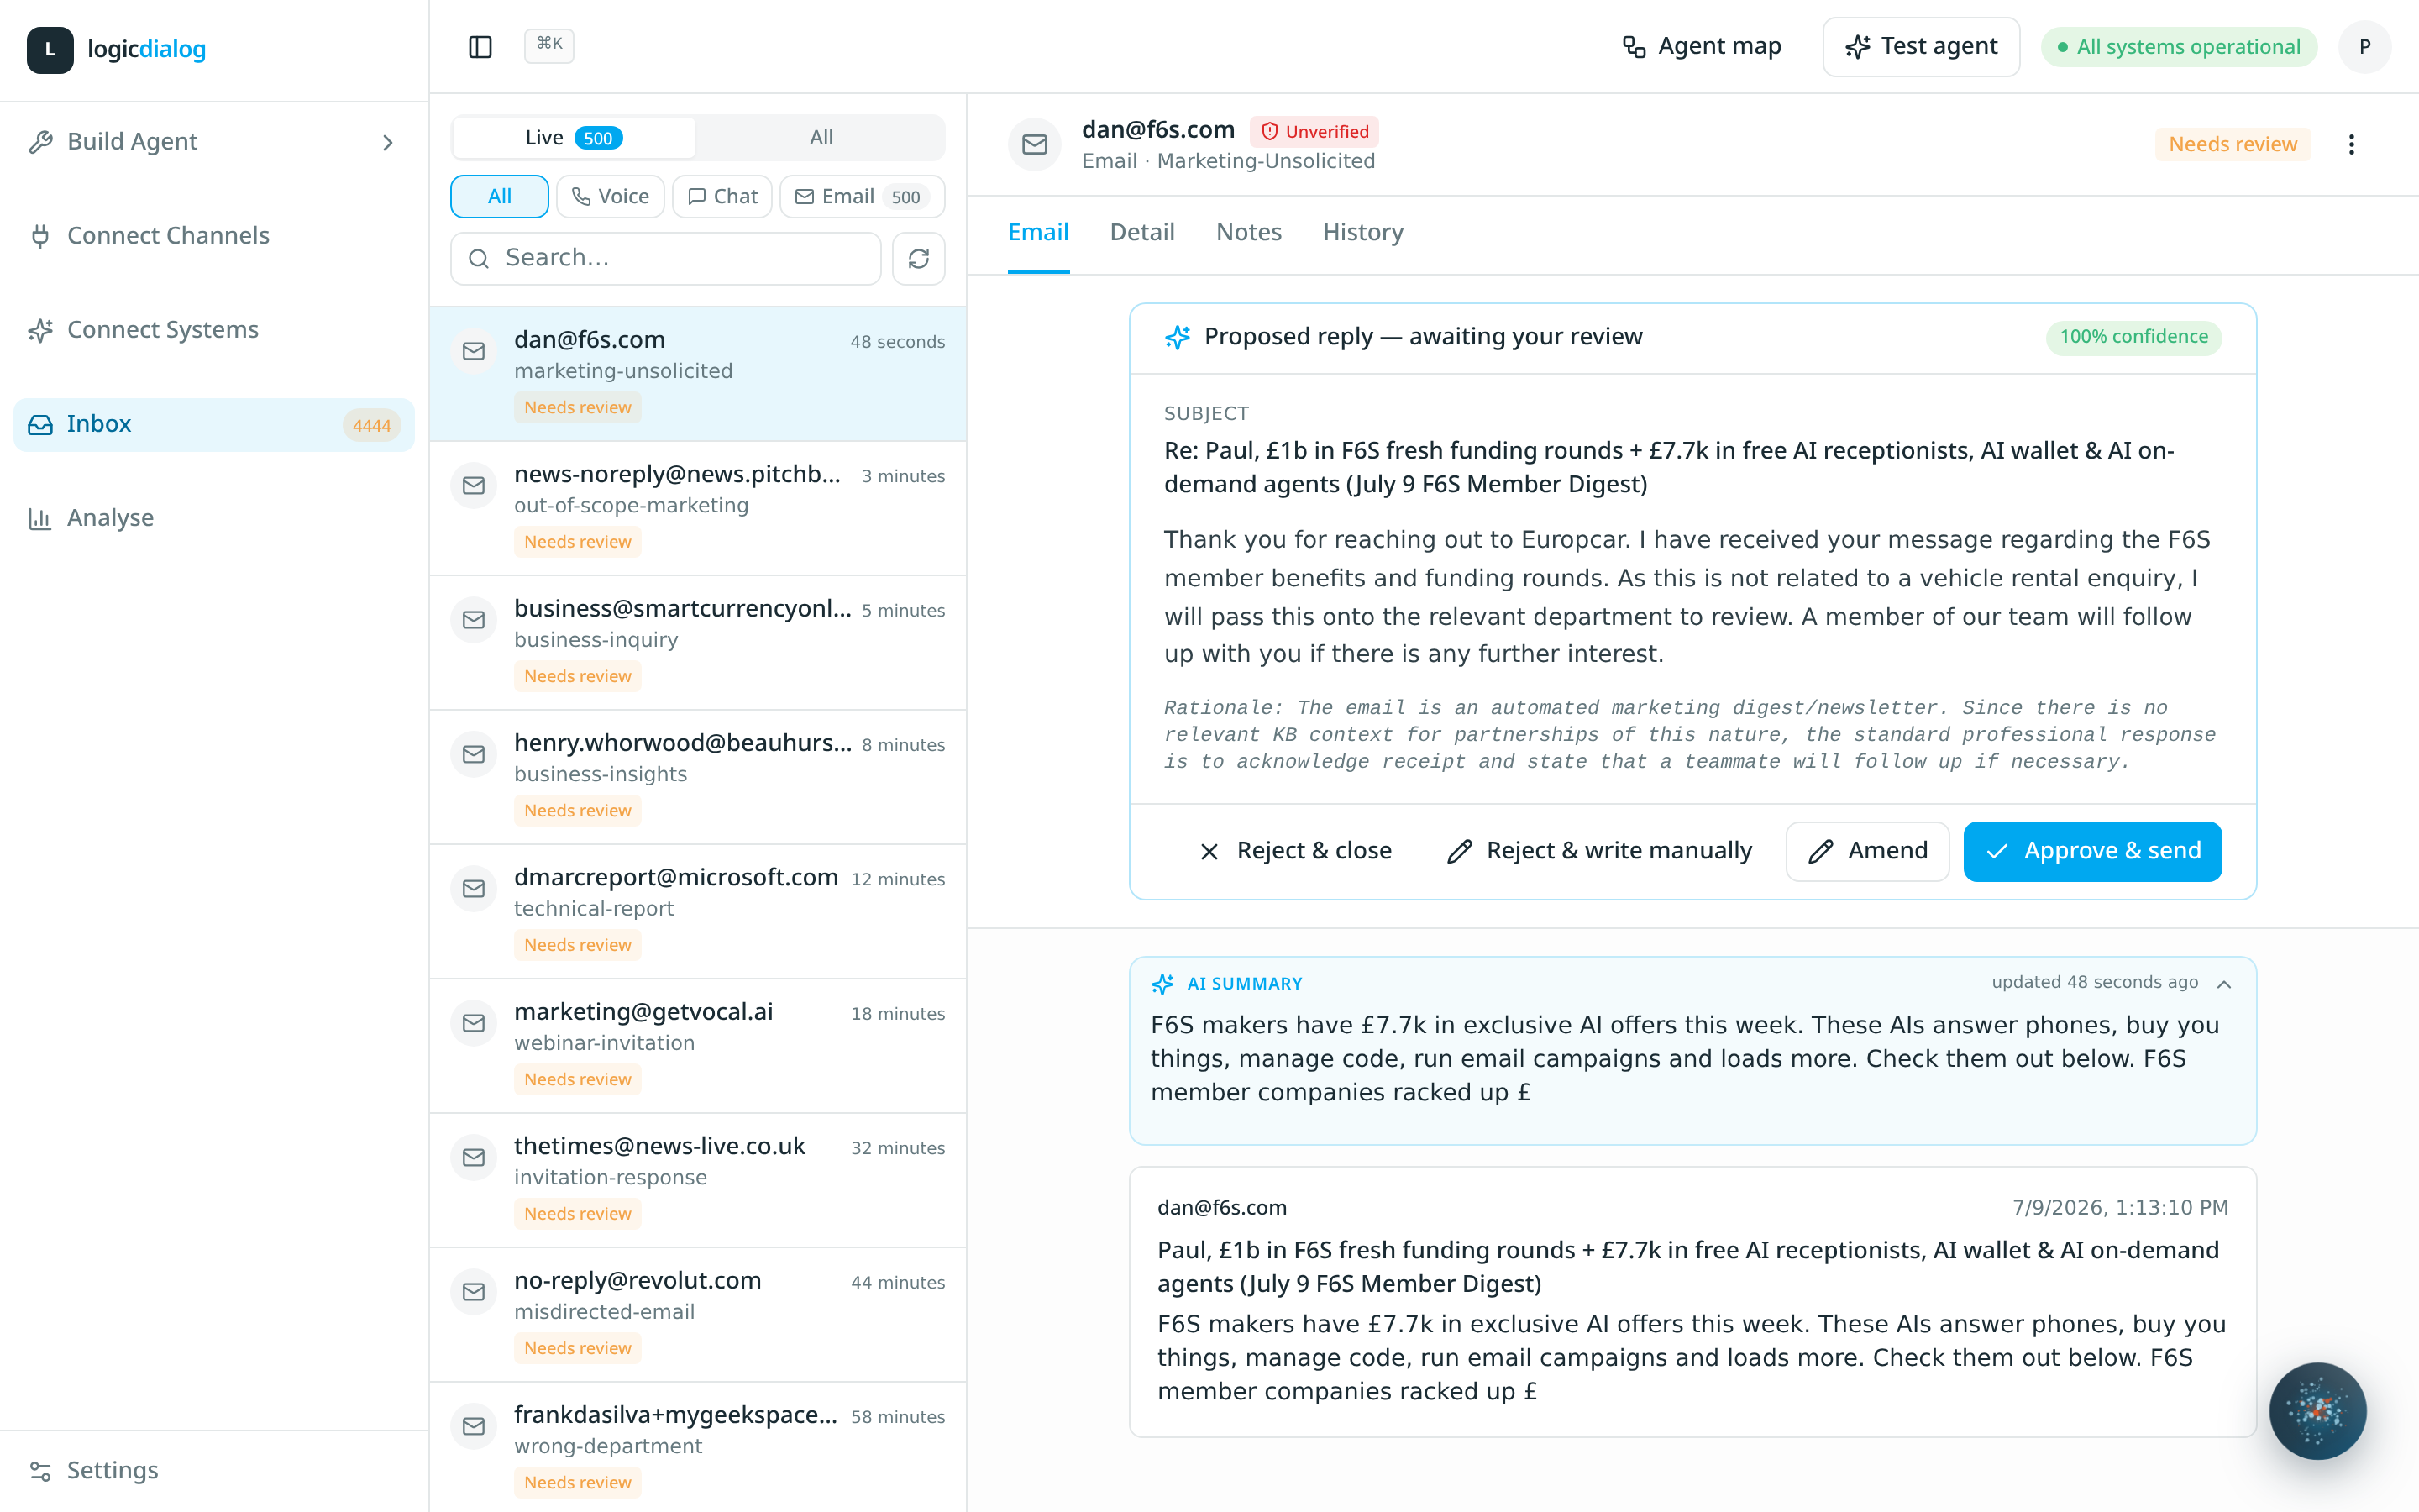2419x1512 pixels.
Task: Click the logicdialog logo icon
Action: pyautogui.click(x=50, y=49)
